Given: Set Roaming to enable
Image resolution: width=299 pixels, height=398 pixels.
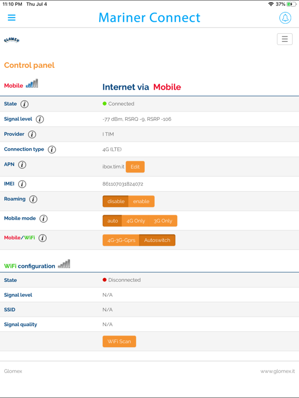Looking at the screenshot, I should coord(141,201).
